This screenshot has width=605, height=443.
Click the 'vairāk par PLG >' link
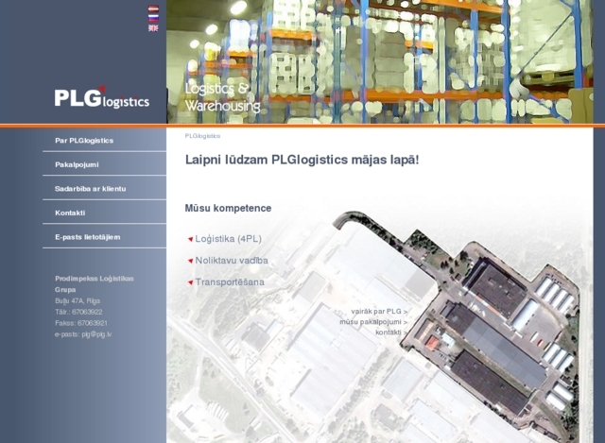379,311
